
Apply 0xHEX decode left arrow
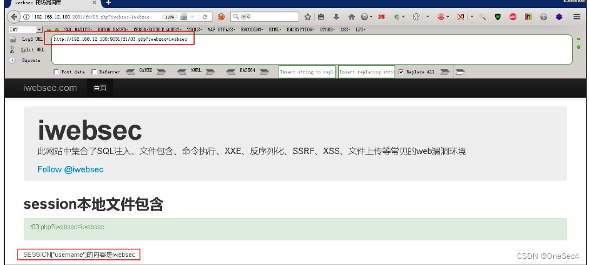(130, 72)
